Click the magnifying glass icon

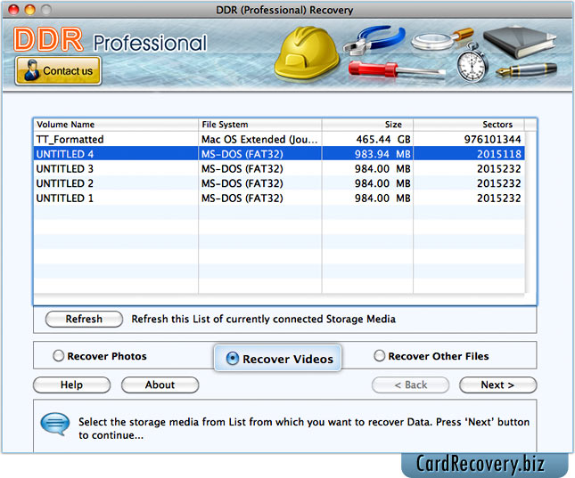point(442,39)
